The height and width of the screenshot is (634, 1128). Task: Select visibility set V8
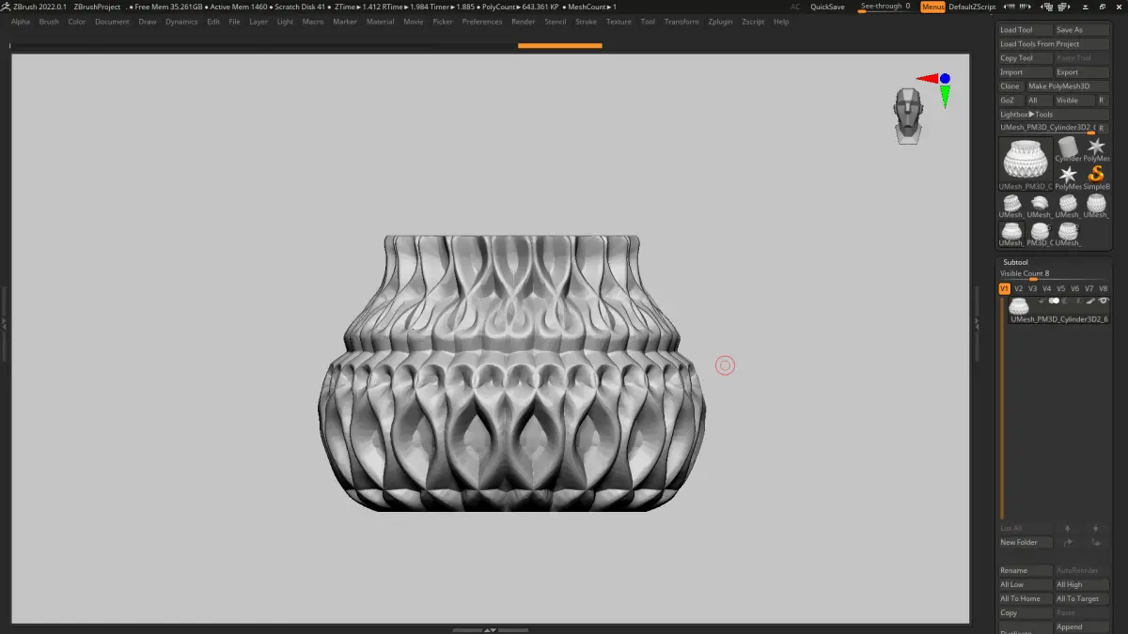[1104, 288]
